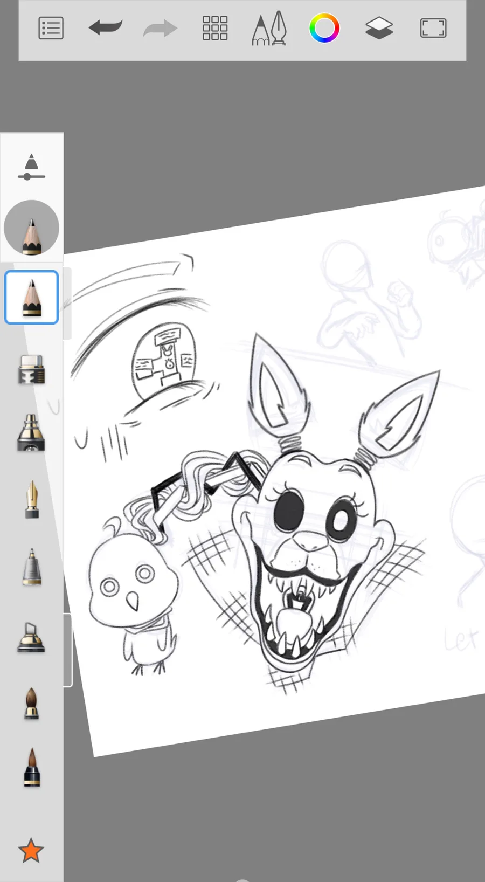Select the airbrush tool
Viewport: 485px width, 882px height.
[x=31, y=432]
